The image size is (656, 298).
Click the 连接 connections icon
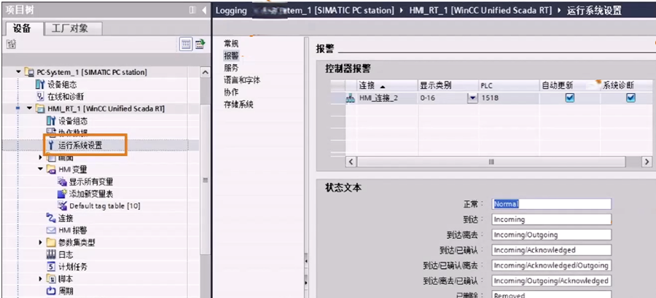click(51, 218)
